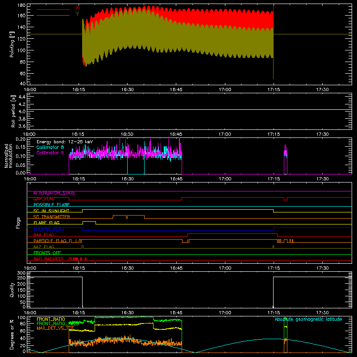Click the PARTICLE_FLAG label
Image resolution: width=357 pixels, height=357 pixels.
coord(50,241)
